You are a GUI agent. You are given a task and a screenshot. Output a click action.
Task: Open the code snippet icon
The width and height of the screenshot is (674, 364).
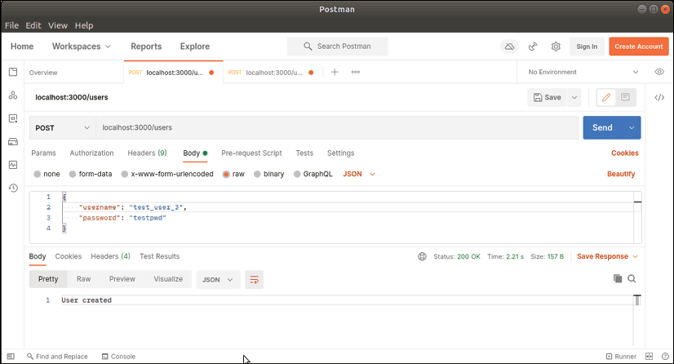pyautogui.click(x=659, y=98)
